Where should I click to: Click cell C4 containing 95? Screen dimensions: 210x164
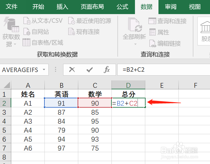95,121
